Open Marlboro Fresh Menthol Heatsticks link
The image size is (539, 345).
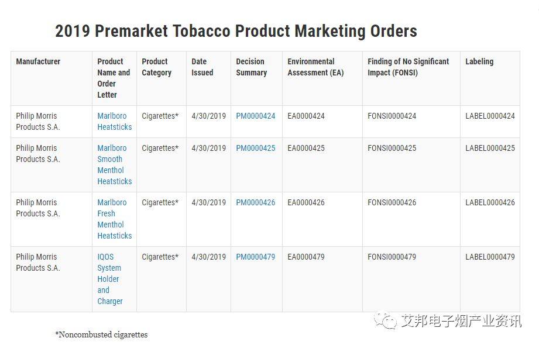click(x=115, y=219)
